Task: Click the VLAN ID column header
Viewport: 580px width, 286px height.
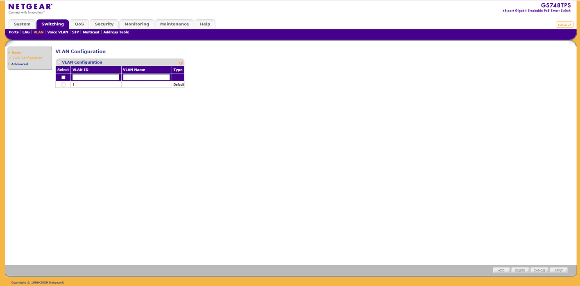Action: (x=96, y=70)
